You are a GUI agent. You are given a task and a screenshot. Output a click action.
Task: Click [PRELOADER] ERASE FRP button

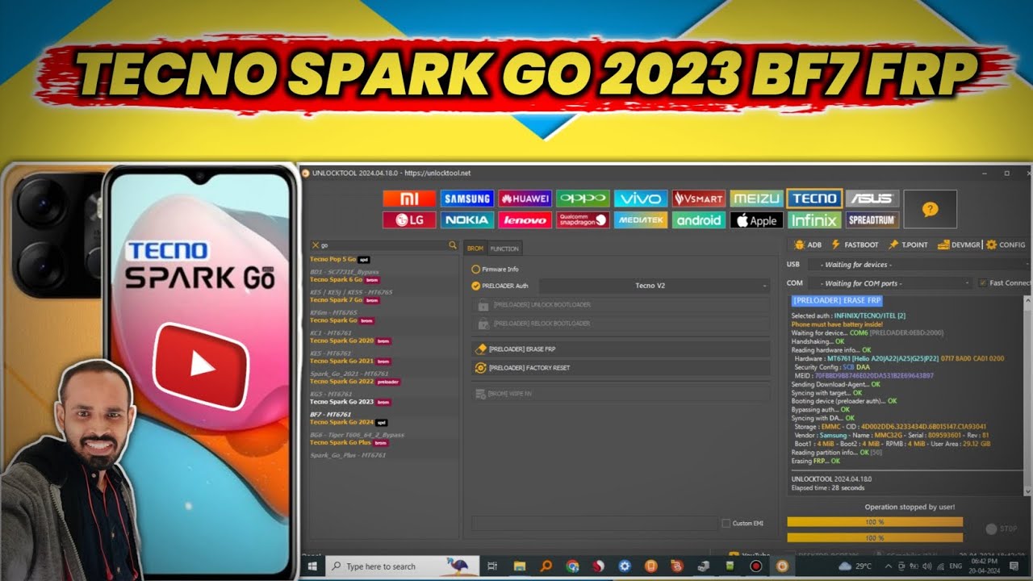tap(621, 349)
